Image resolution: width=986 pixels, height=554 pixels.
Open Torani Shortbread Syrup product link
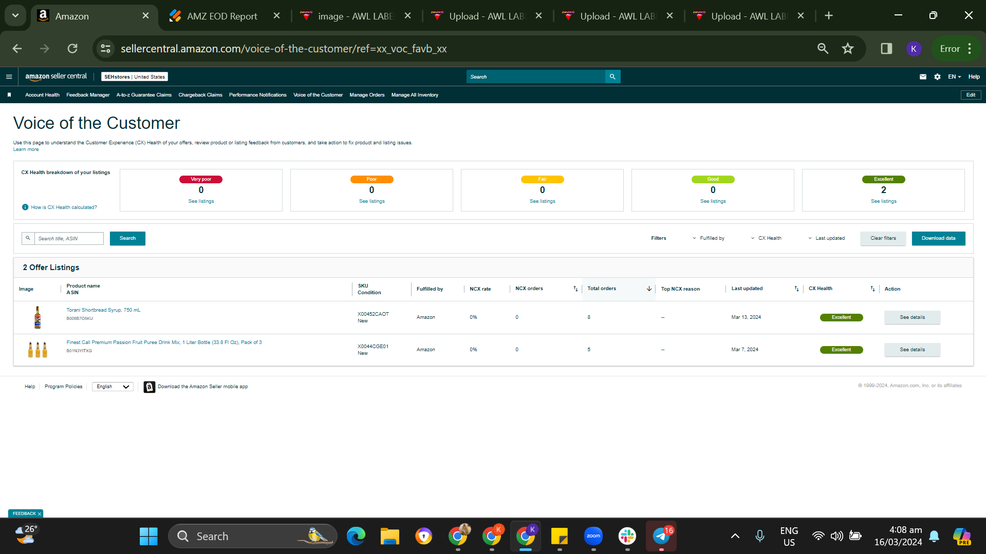(103, 310)
